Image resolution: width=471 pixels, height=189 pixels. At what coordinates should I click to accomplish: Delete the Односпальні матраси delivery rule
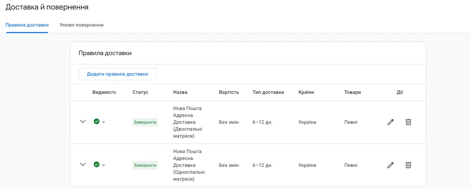click(408, 165)
